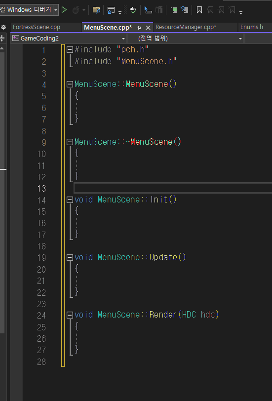Click the "pch.h" include string
Screen dimensions: 272x401
pyautogui.click(x=133, y=49)
